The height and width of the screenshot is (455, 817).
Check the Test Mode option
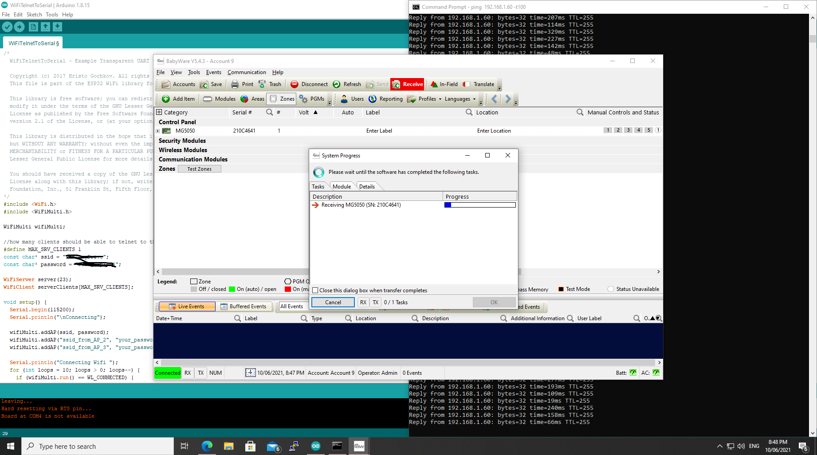(x=561, y=289)
